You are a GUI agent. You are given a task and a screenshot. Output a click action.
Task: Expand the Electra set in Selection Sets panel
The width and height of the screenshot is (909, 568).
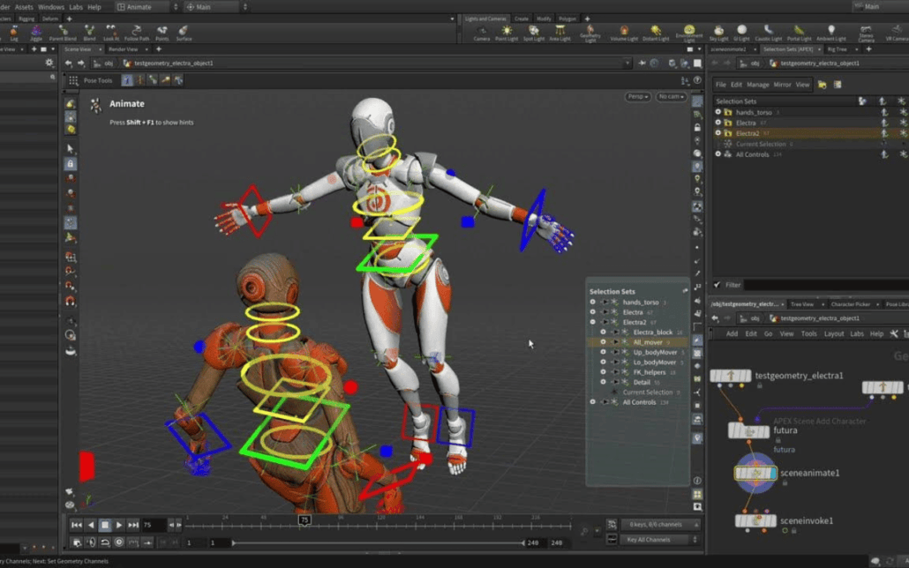coord(718,123)
